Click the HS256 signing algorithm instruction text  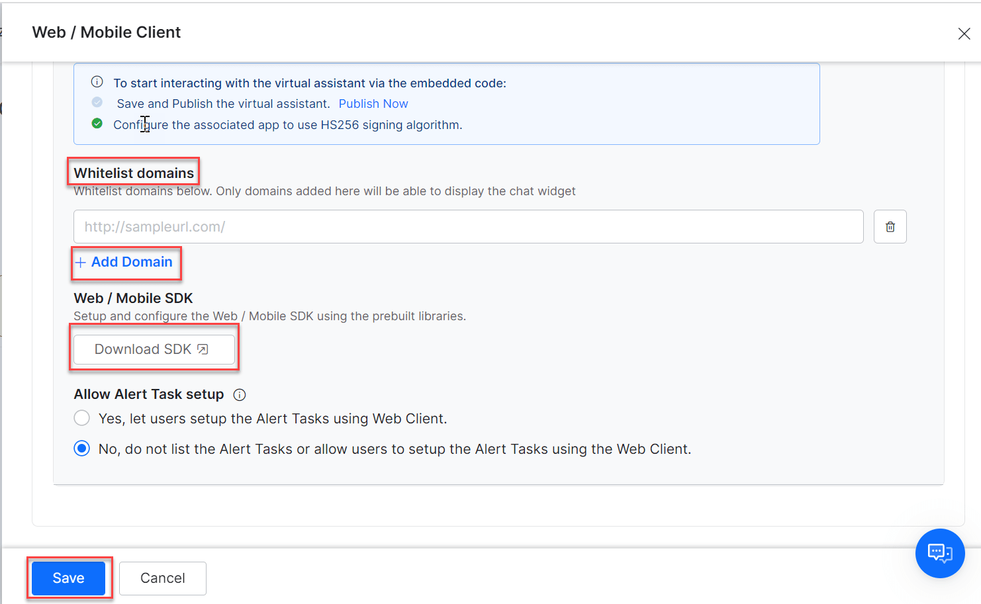click(288, 125)
